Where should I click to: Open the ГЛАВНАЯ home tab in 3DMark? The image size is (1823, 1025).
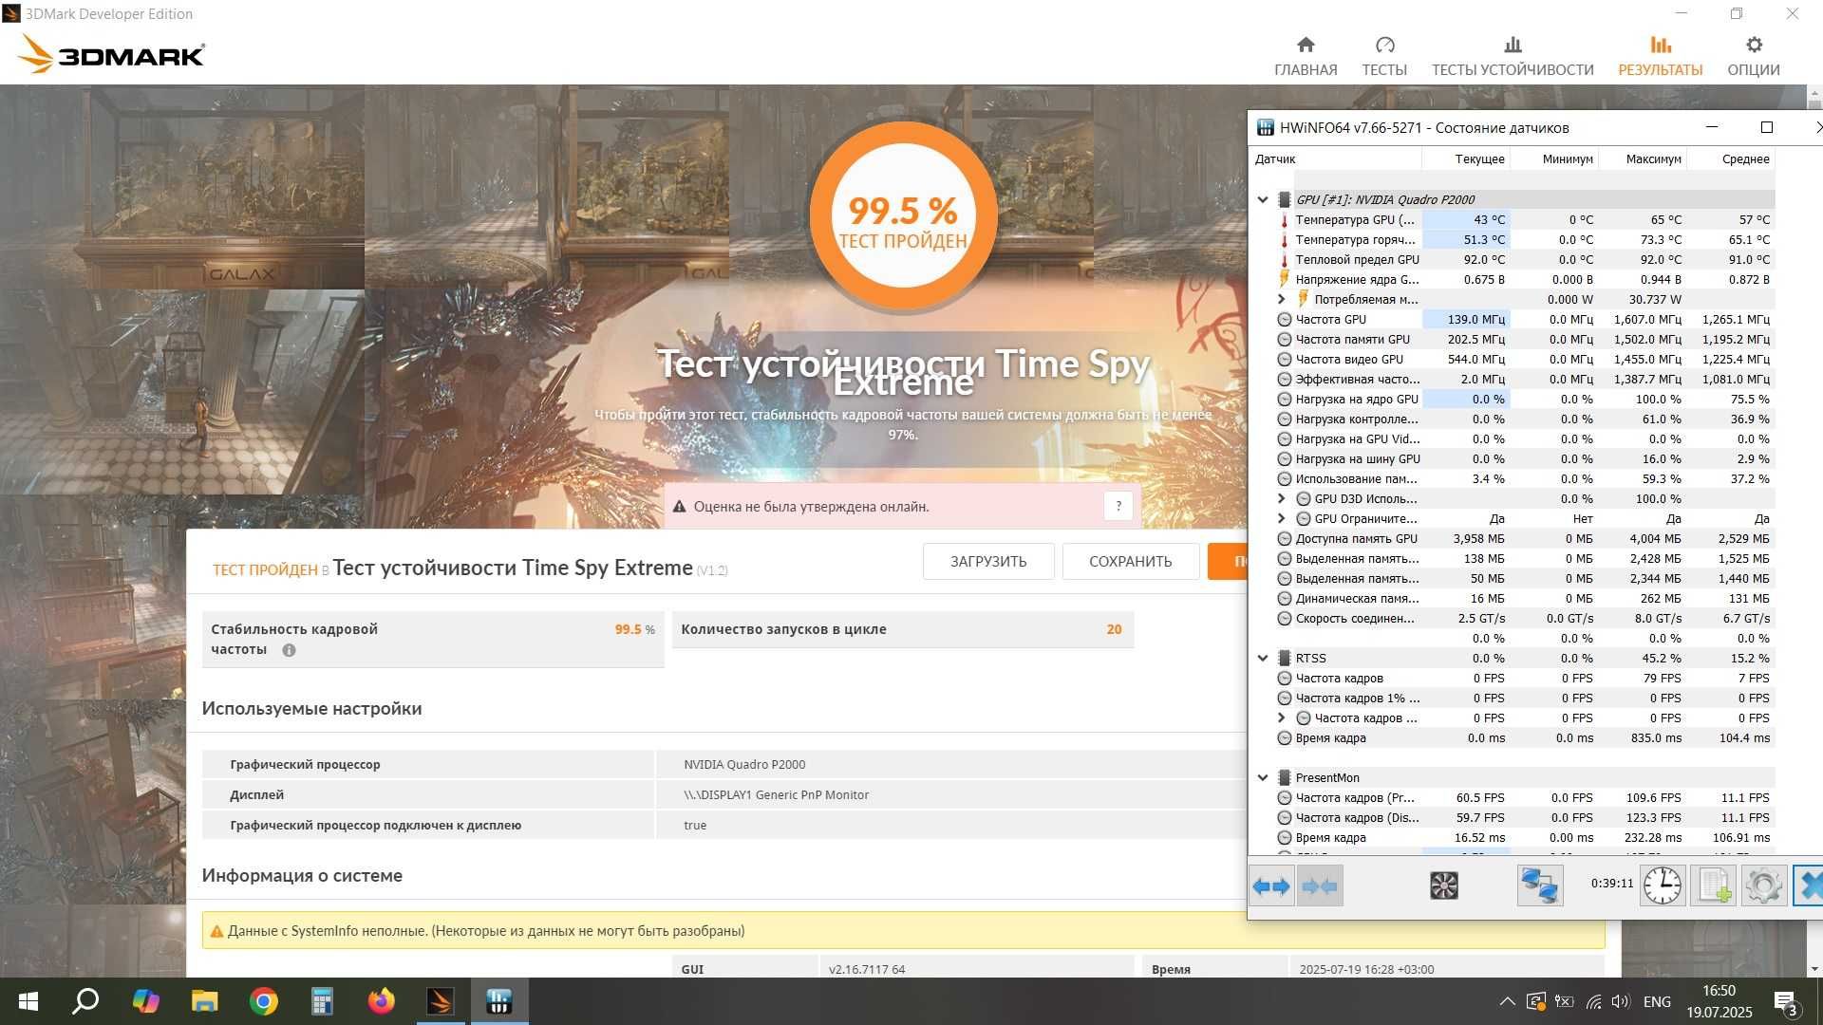pos(1306,57)
